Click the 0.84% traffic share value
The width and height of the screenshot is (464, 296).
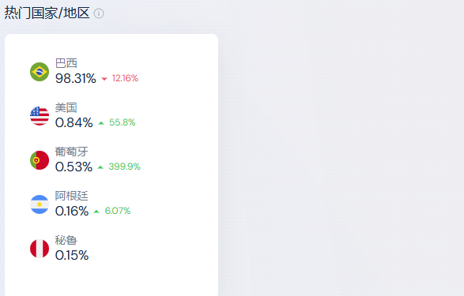pos(74,122)
